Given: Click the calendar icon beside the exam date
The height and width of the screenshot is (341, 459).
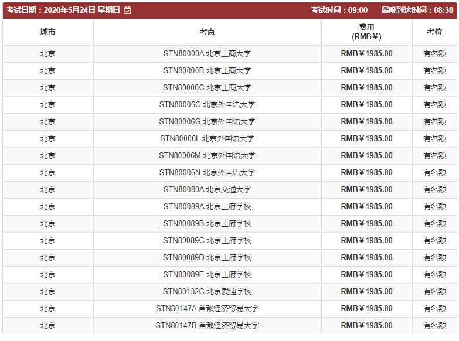Looking at the screenshot, I should point(128,11).
